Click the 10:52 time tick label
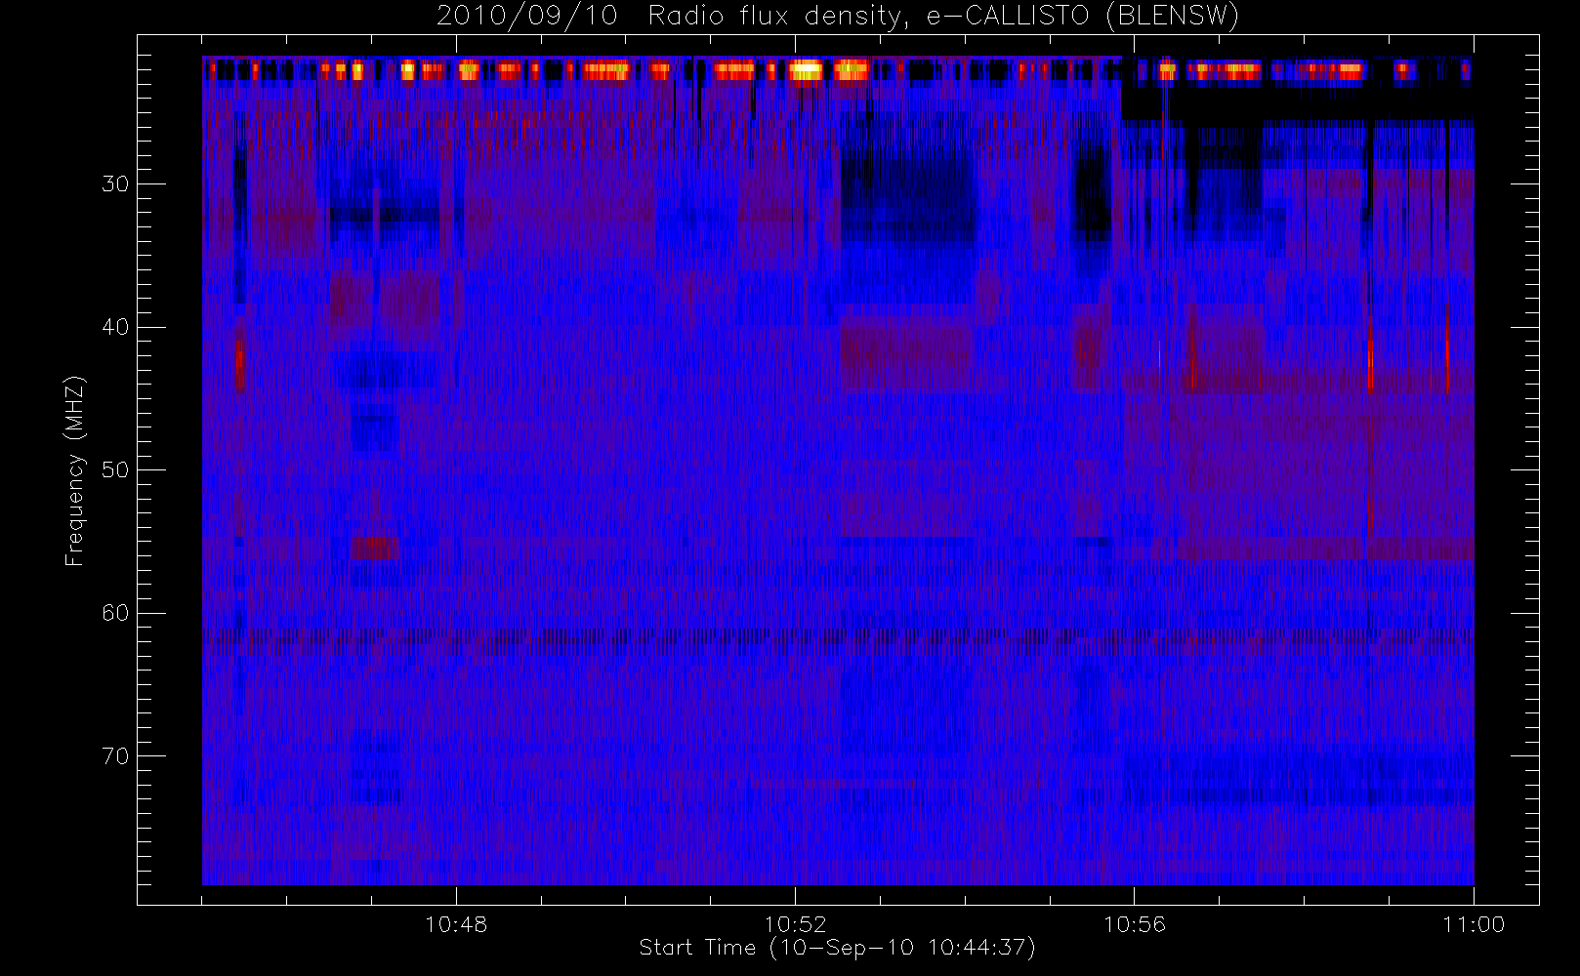The height and width of the screenshot is (976, 1580). pyautogui.click(x=795, y=924)
